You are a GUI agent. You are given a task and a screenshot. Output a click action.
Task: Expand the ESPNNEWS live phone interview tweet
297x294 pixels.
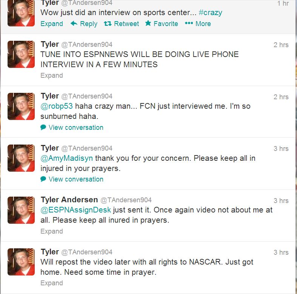tap(52, 75)
